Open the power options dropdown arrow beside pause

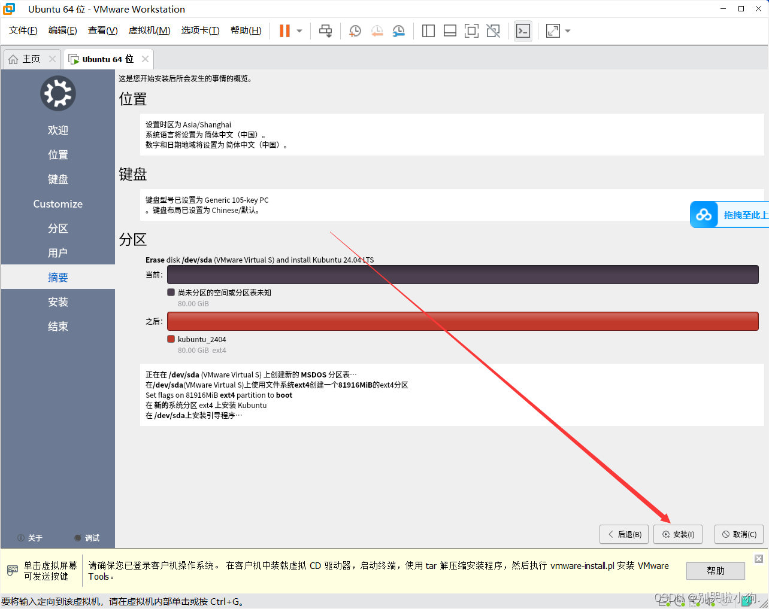tap(299, 31)
